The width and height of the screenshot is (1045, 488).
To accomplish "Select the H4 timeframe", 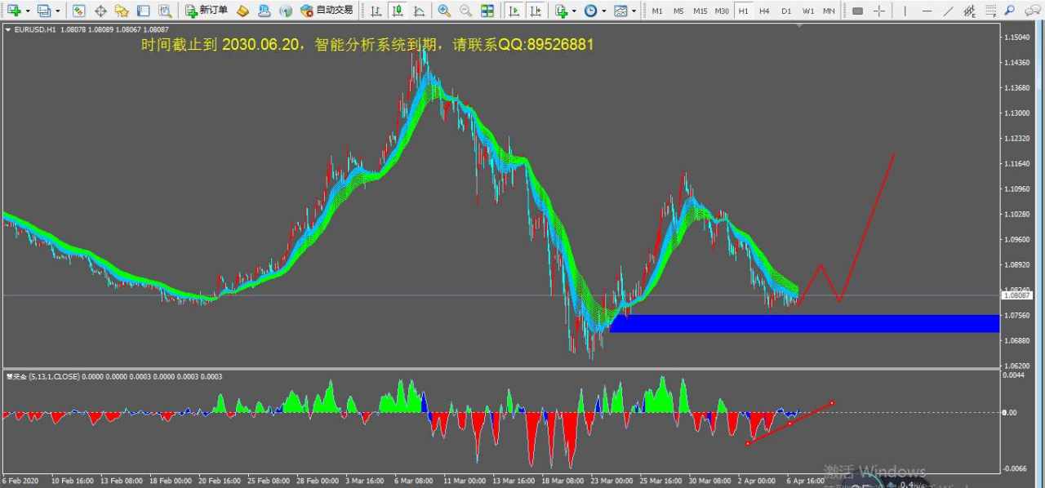I will (764, 11).
